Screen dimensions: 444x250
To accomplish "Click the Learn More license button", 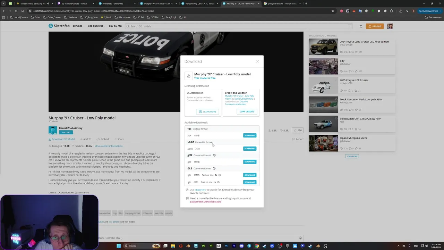I will tap(207, 111).
